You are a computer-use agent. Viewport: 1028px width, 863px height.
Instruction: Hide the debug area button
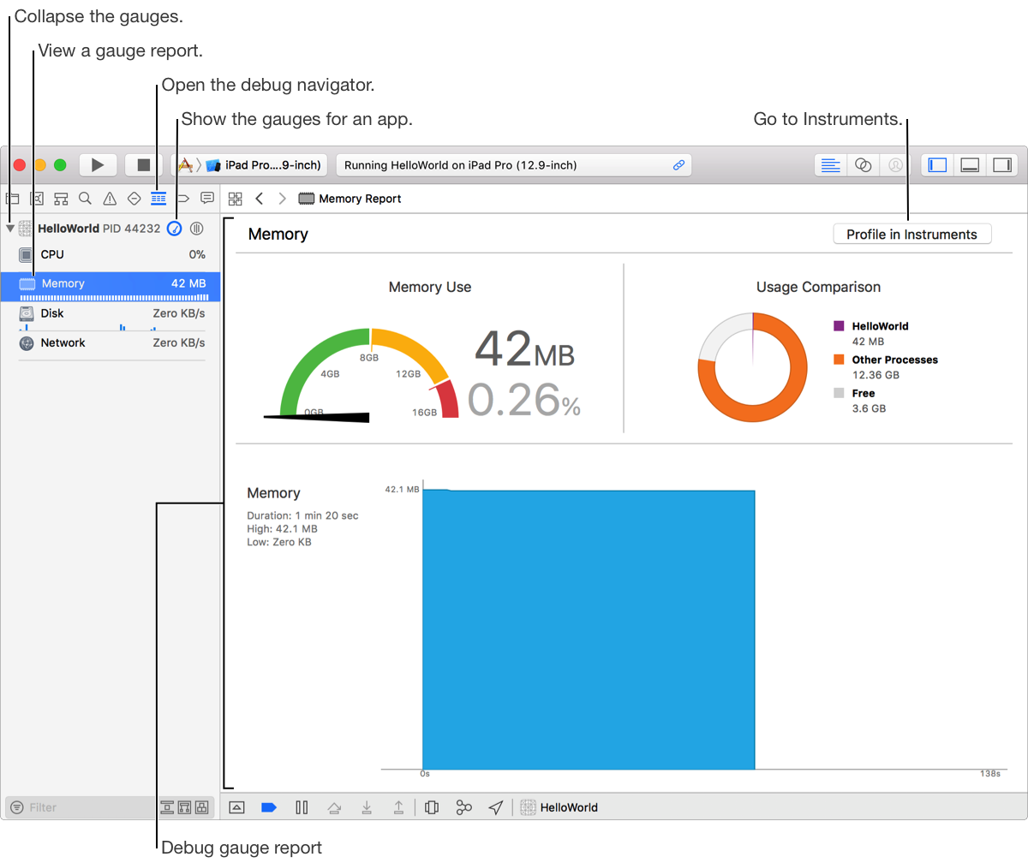pos(237,807)
